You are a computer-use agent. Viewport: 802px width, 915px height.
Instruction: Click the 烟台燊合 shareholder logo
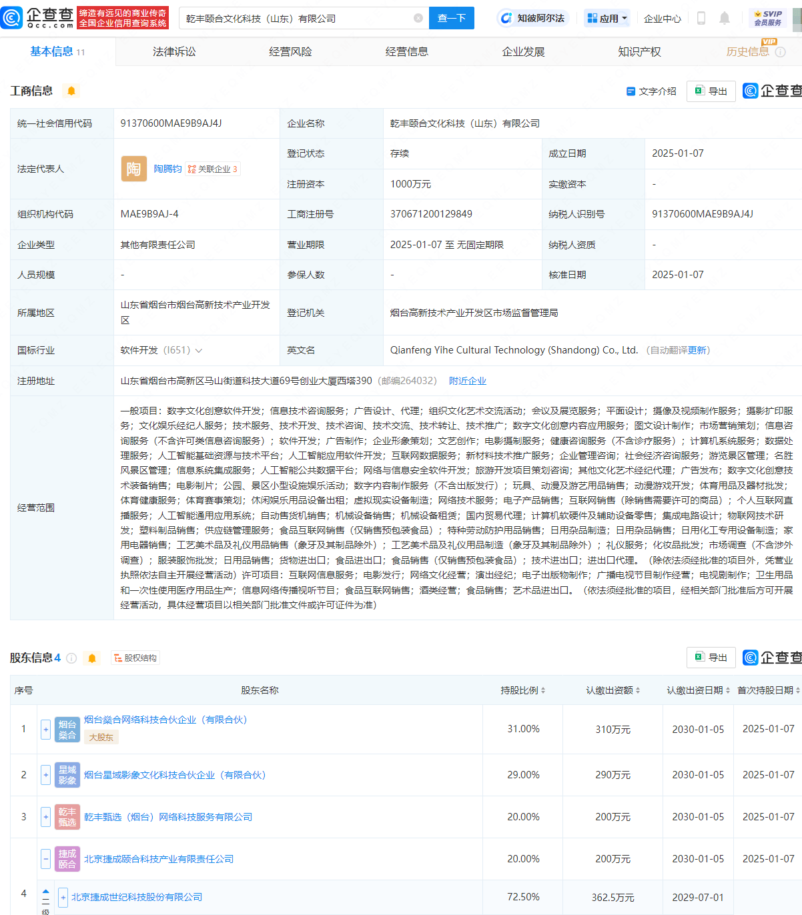67,730
